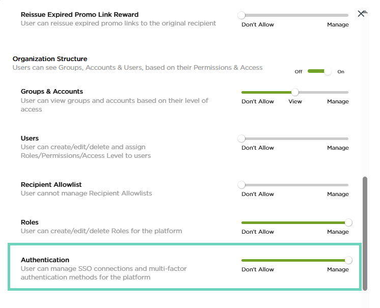Set Users permission to Manage
Screen dimensions: 380x308
(x=338, y=148)
